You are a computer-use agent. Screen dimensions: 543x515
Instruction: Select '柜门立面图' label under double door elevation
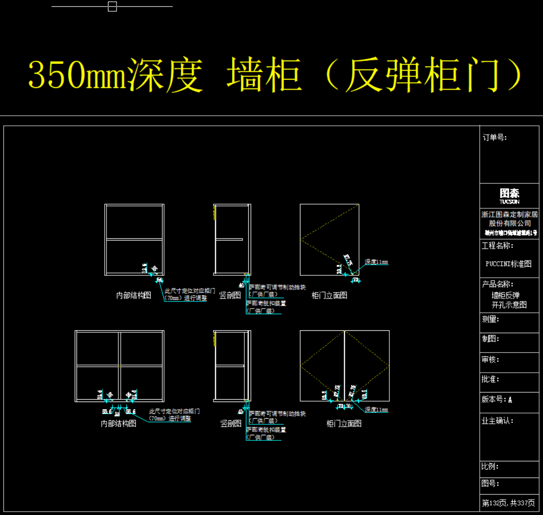click(344, 423)
